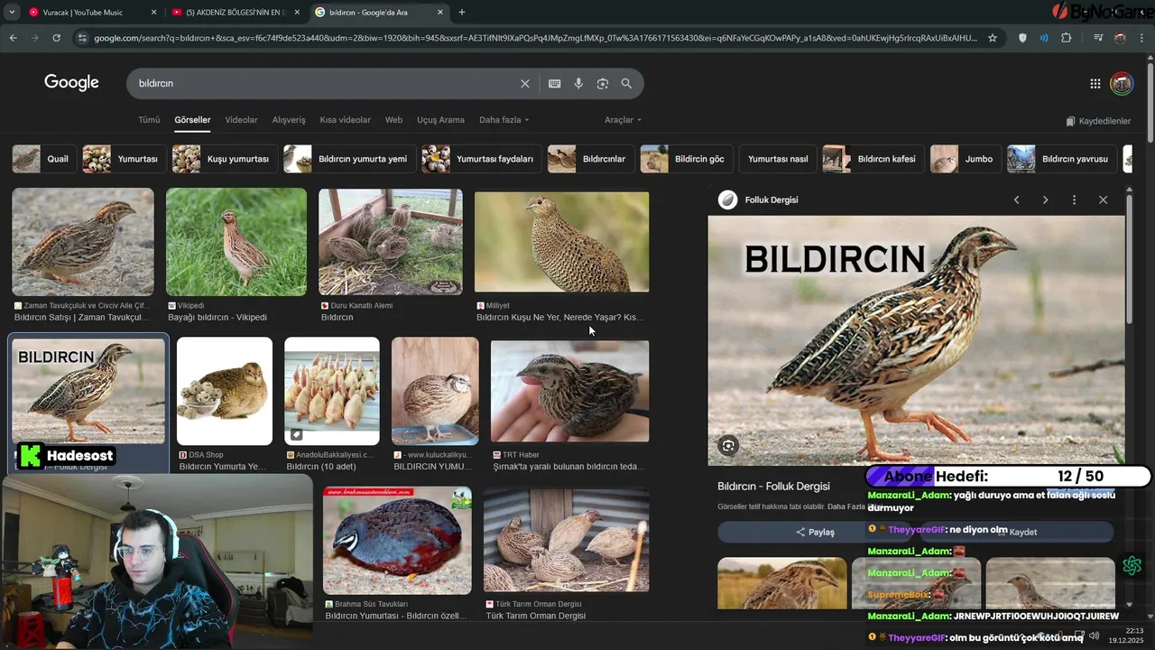Open the Duru Kanatlı Alemi image
The height and width of the screenshot is (650, 1155).
391,242
